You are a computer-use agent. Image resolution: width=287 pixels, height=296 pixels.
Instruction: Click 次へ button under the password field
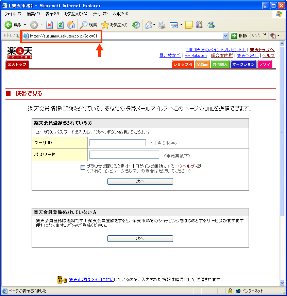click(x=140, y=181)
